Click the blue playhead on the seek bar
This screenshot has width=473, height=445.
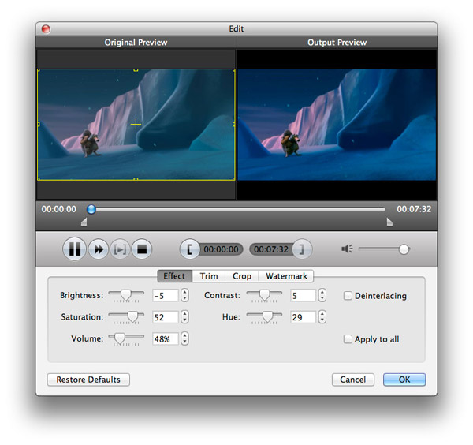(x=91, y=209)
